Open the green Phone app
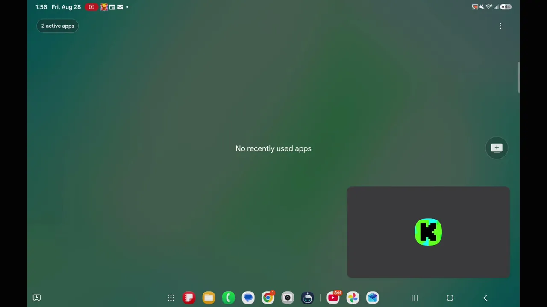The width and height of the screenshot is (547, 307). 228,298
